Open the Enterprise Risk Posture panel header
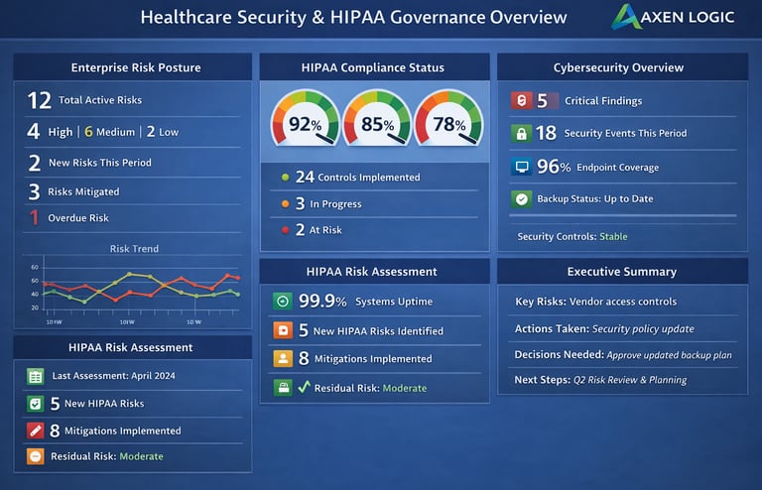 point(133,67)
